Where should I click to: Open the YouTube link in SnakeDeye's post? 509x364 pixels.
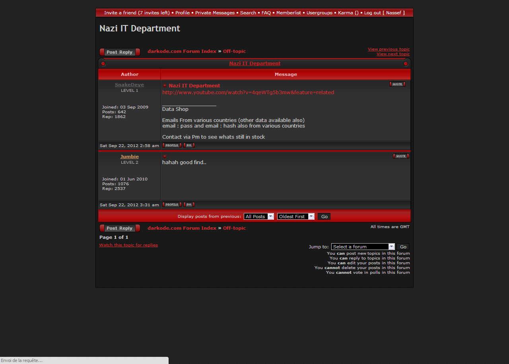coord(248,93)
